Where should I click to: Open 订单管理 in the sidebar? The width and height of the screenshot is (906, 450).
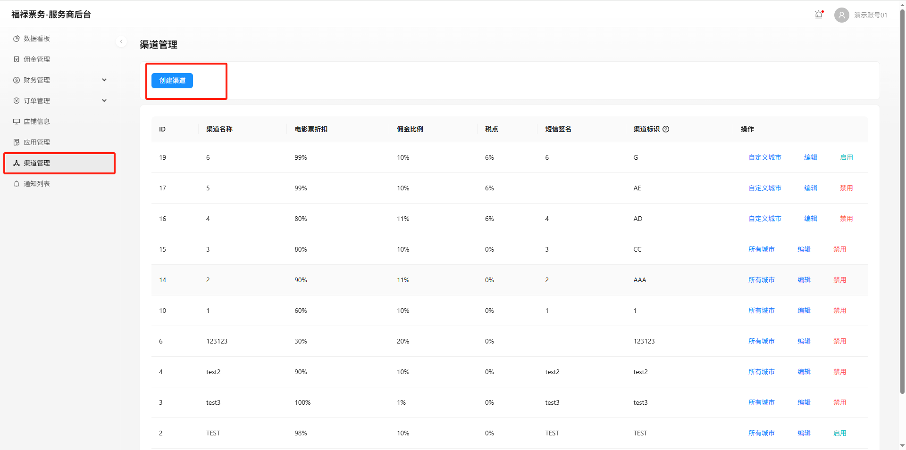[37, 101]
